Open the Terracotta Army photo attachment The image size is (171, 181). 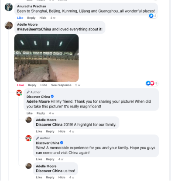[46, 58]
